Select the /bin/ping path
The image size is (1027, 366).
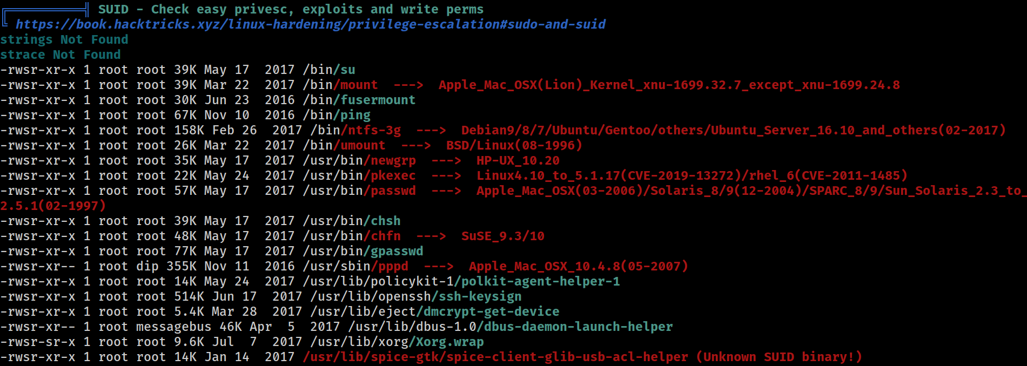coord(337,115)
